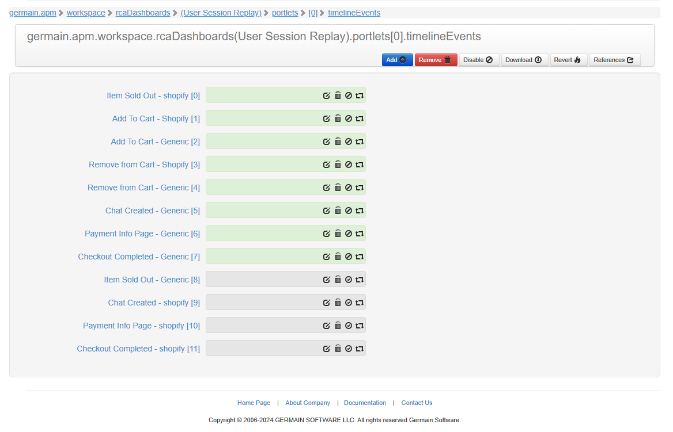Click the Revert button with flame icon

[568, 60]
